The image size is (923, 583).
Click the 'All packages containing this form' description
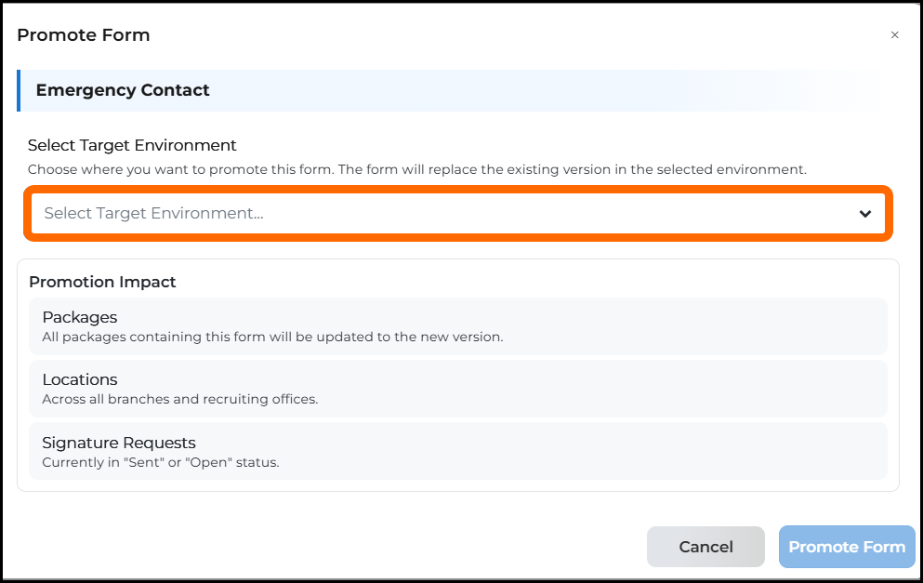[272, 337]
